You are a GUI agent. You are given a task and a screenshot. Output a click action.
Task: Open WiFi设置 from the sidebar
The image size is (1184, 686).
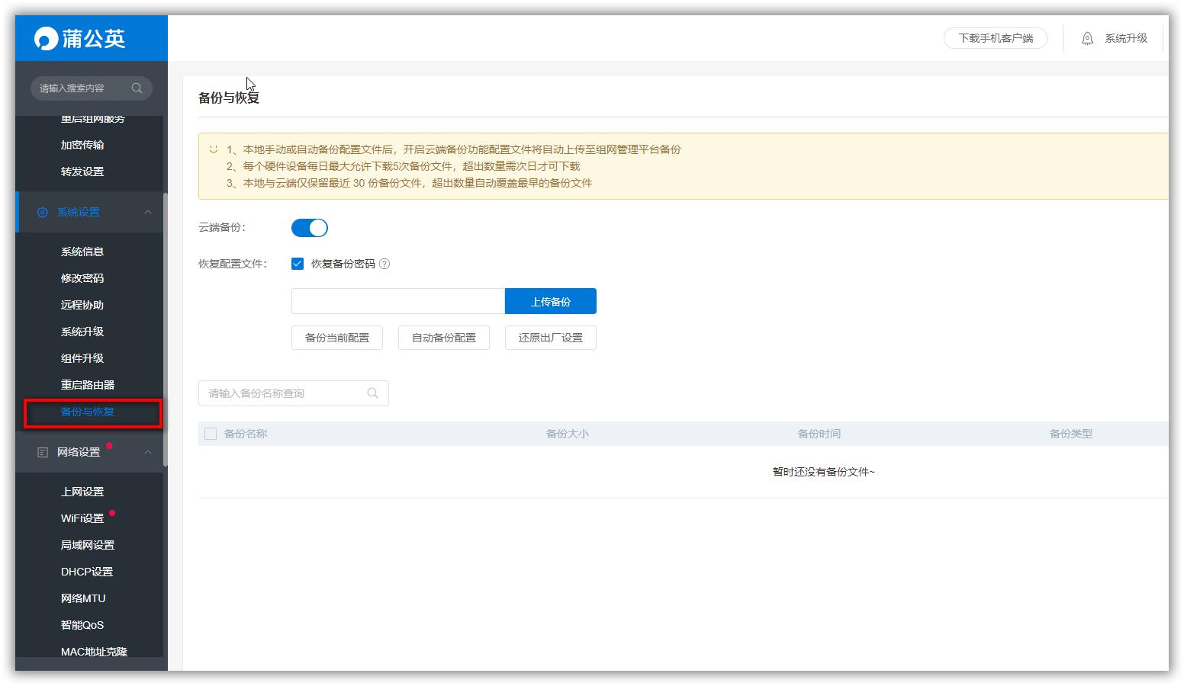pos(82,518)
